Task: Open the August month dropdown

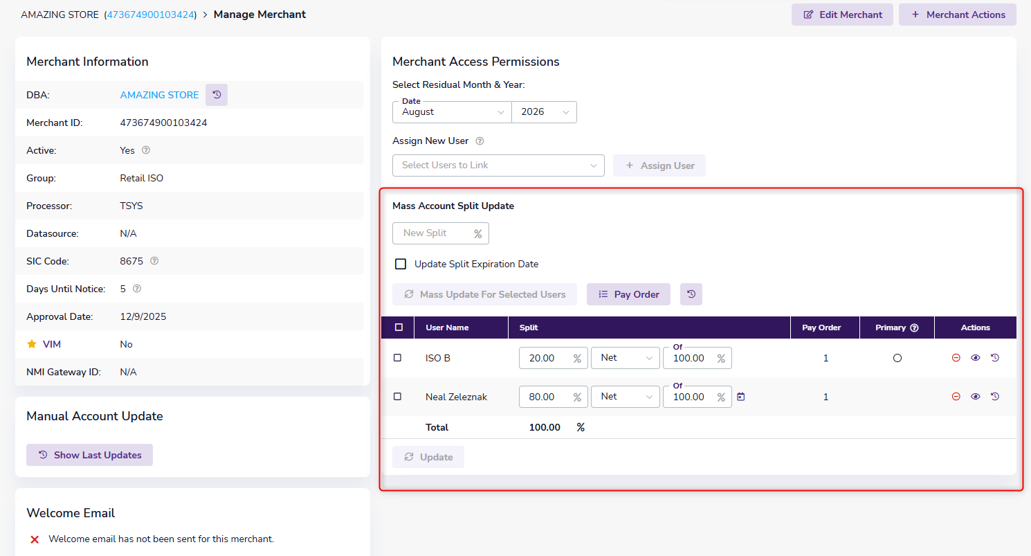Action: point(452,112)
